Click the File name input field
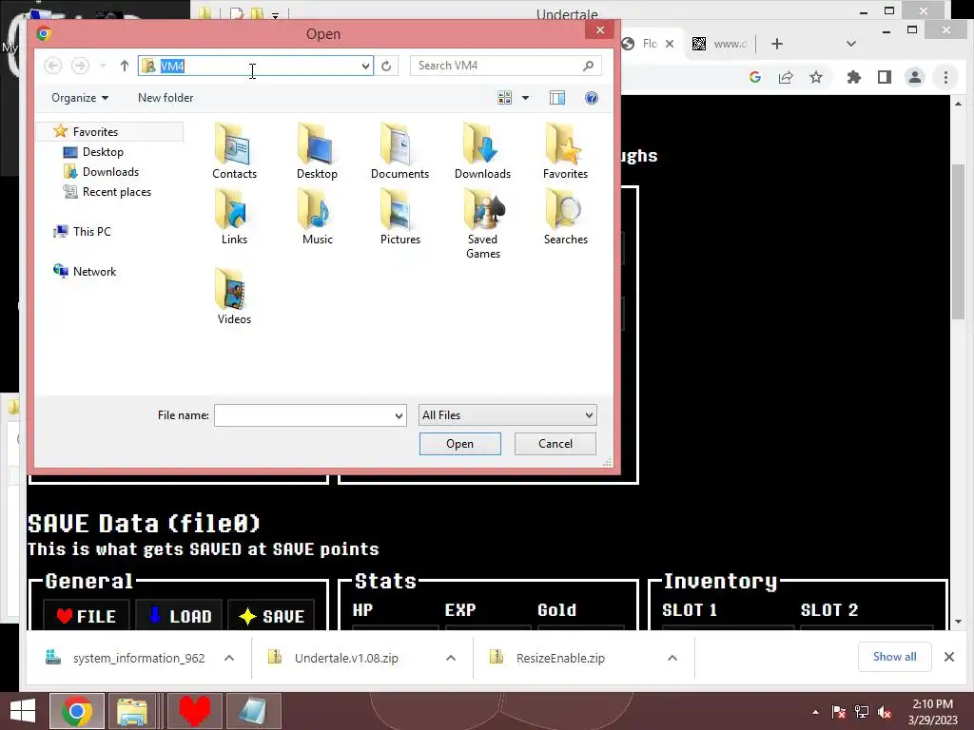This screenshot has width=974, height=730. coord(303,416)
